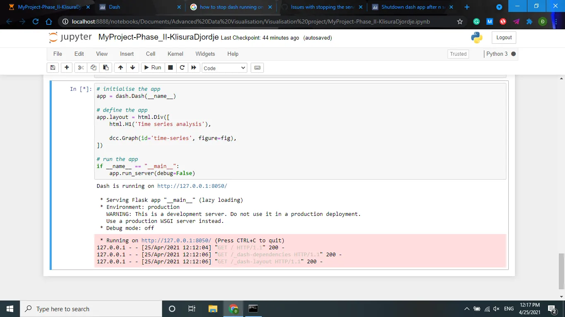Open Task View on the taskbar
The height and width of the screenshot is (317, 565).
click(192, 309)
